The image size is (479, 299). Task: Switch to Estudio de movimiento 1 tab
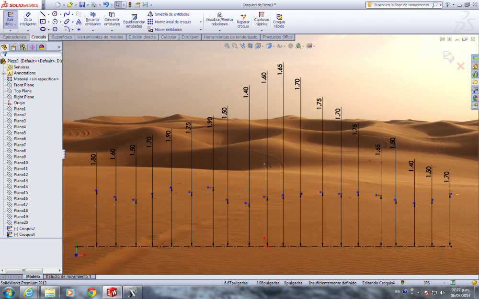pos(68,277)
